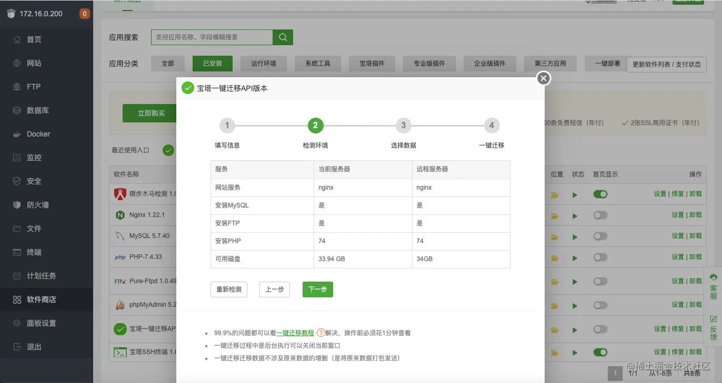Enable 首页显示 for PHP-7.4.33
The width and height of the screenshot is (722, 383).
point(600,257)
